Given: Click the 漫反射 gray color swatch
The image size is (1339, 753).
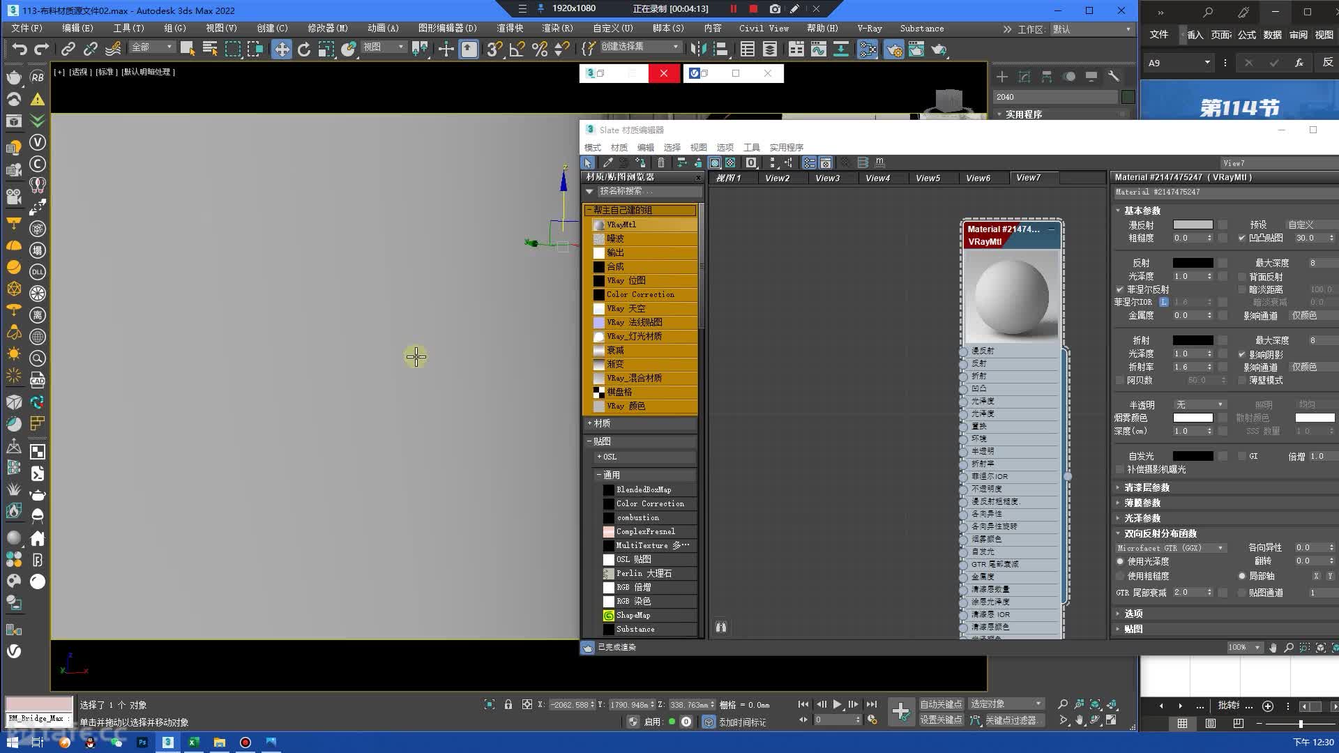Looking at the screenshot, I should pos(1193,225).
